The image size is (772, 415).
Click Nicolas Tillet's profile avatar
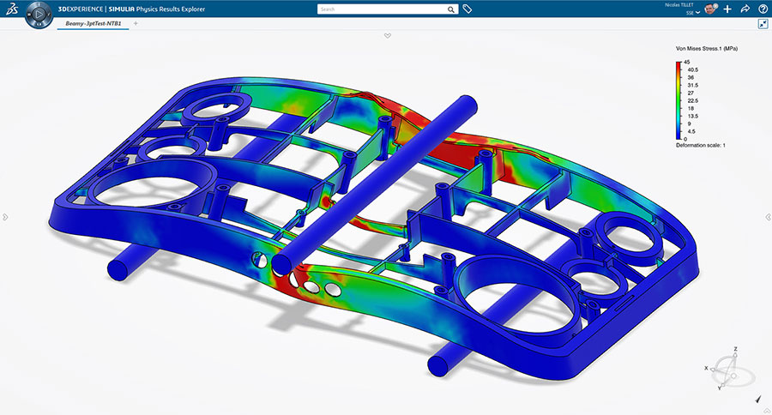click(710, 9)
